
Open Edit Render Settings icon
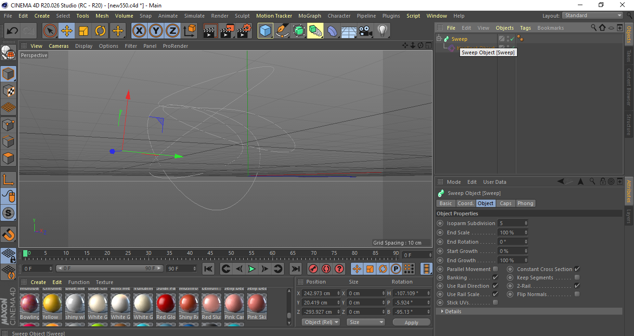point(244,31)
